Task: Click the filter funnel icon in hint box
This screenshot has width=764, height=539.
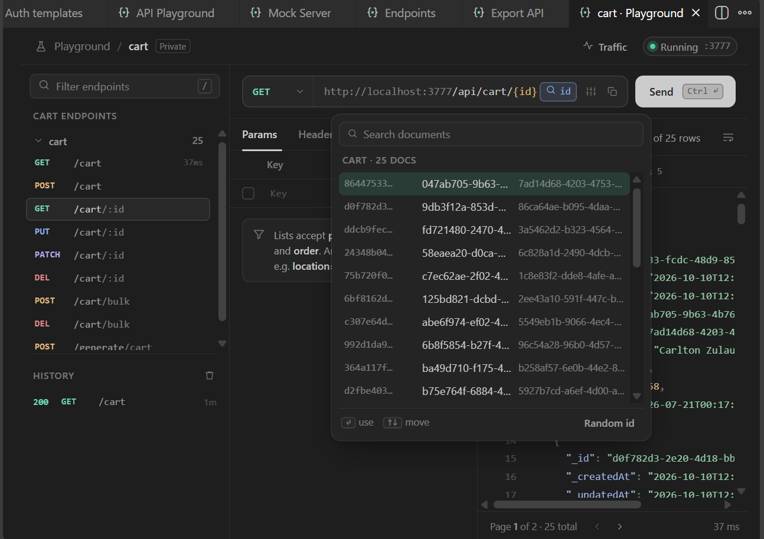Action: click(x=259, y=235)
